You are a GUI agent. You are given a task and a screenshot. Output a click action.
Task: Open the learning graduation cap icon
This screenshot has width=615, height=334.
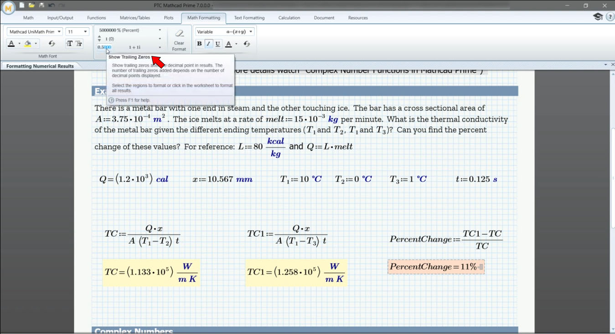pos(597,17)
